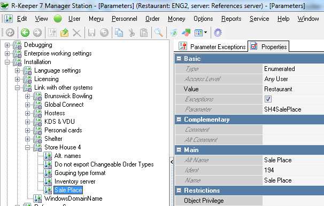Image resolution: width=324 pixels, height=206 pixels.
Task: Click the Sale Place tree node icon
Action: [48, 190]
